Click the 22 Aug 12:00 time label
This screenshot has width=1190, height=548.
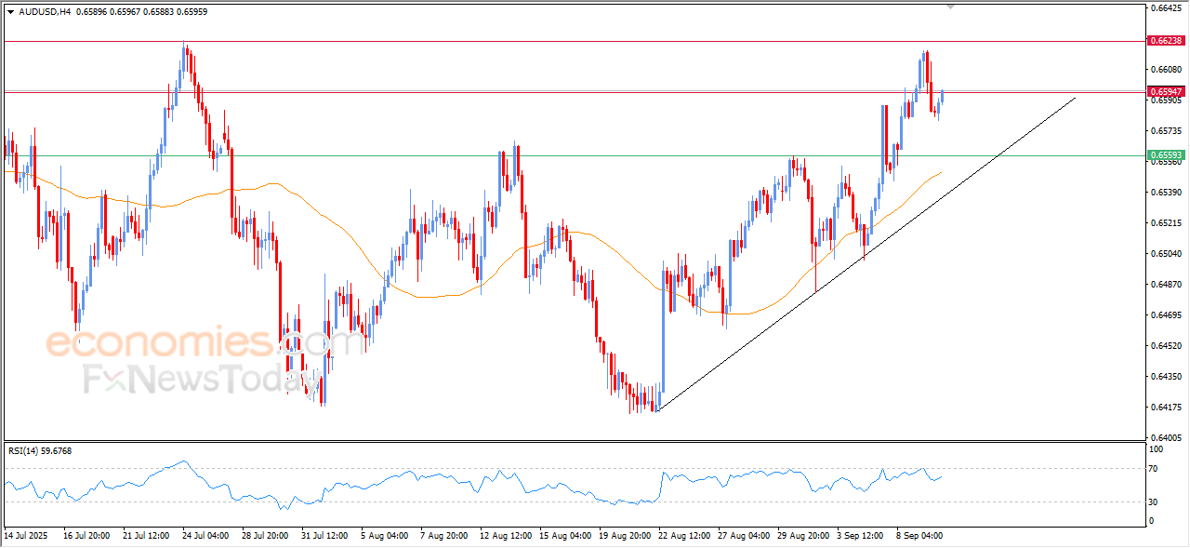[683, 536]
